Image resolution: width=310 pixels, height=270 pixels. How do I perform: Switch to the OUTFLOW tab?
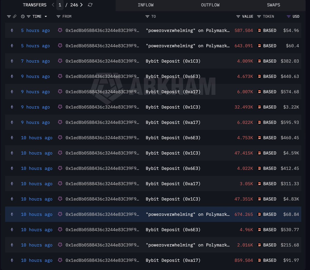(210, 5)
